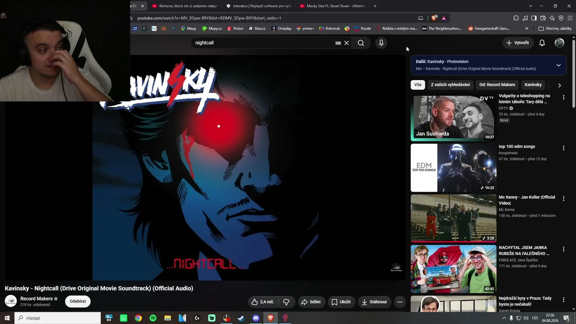The image size is (576, 324).
Task: Select the Vše filter chip
Action: pos(418,85)
